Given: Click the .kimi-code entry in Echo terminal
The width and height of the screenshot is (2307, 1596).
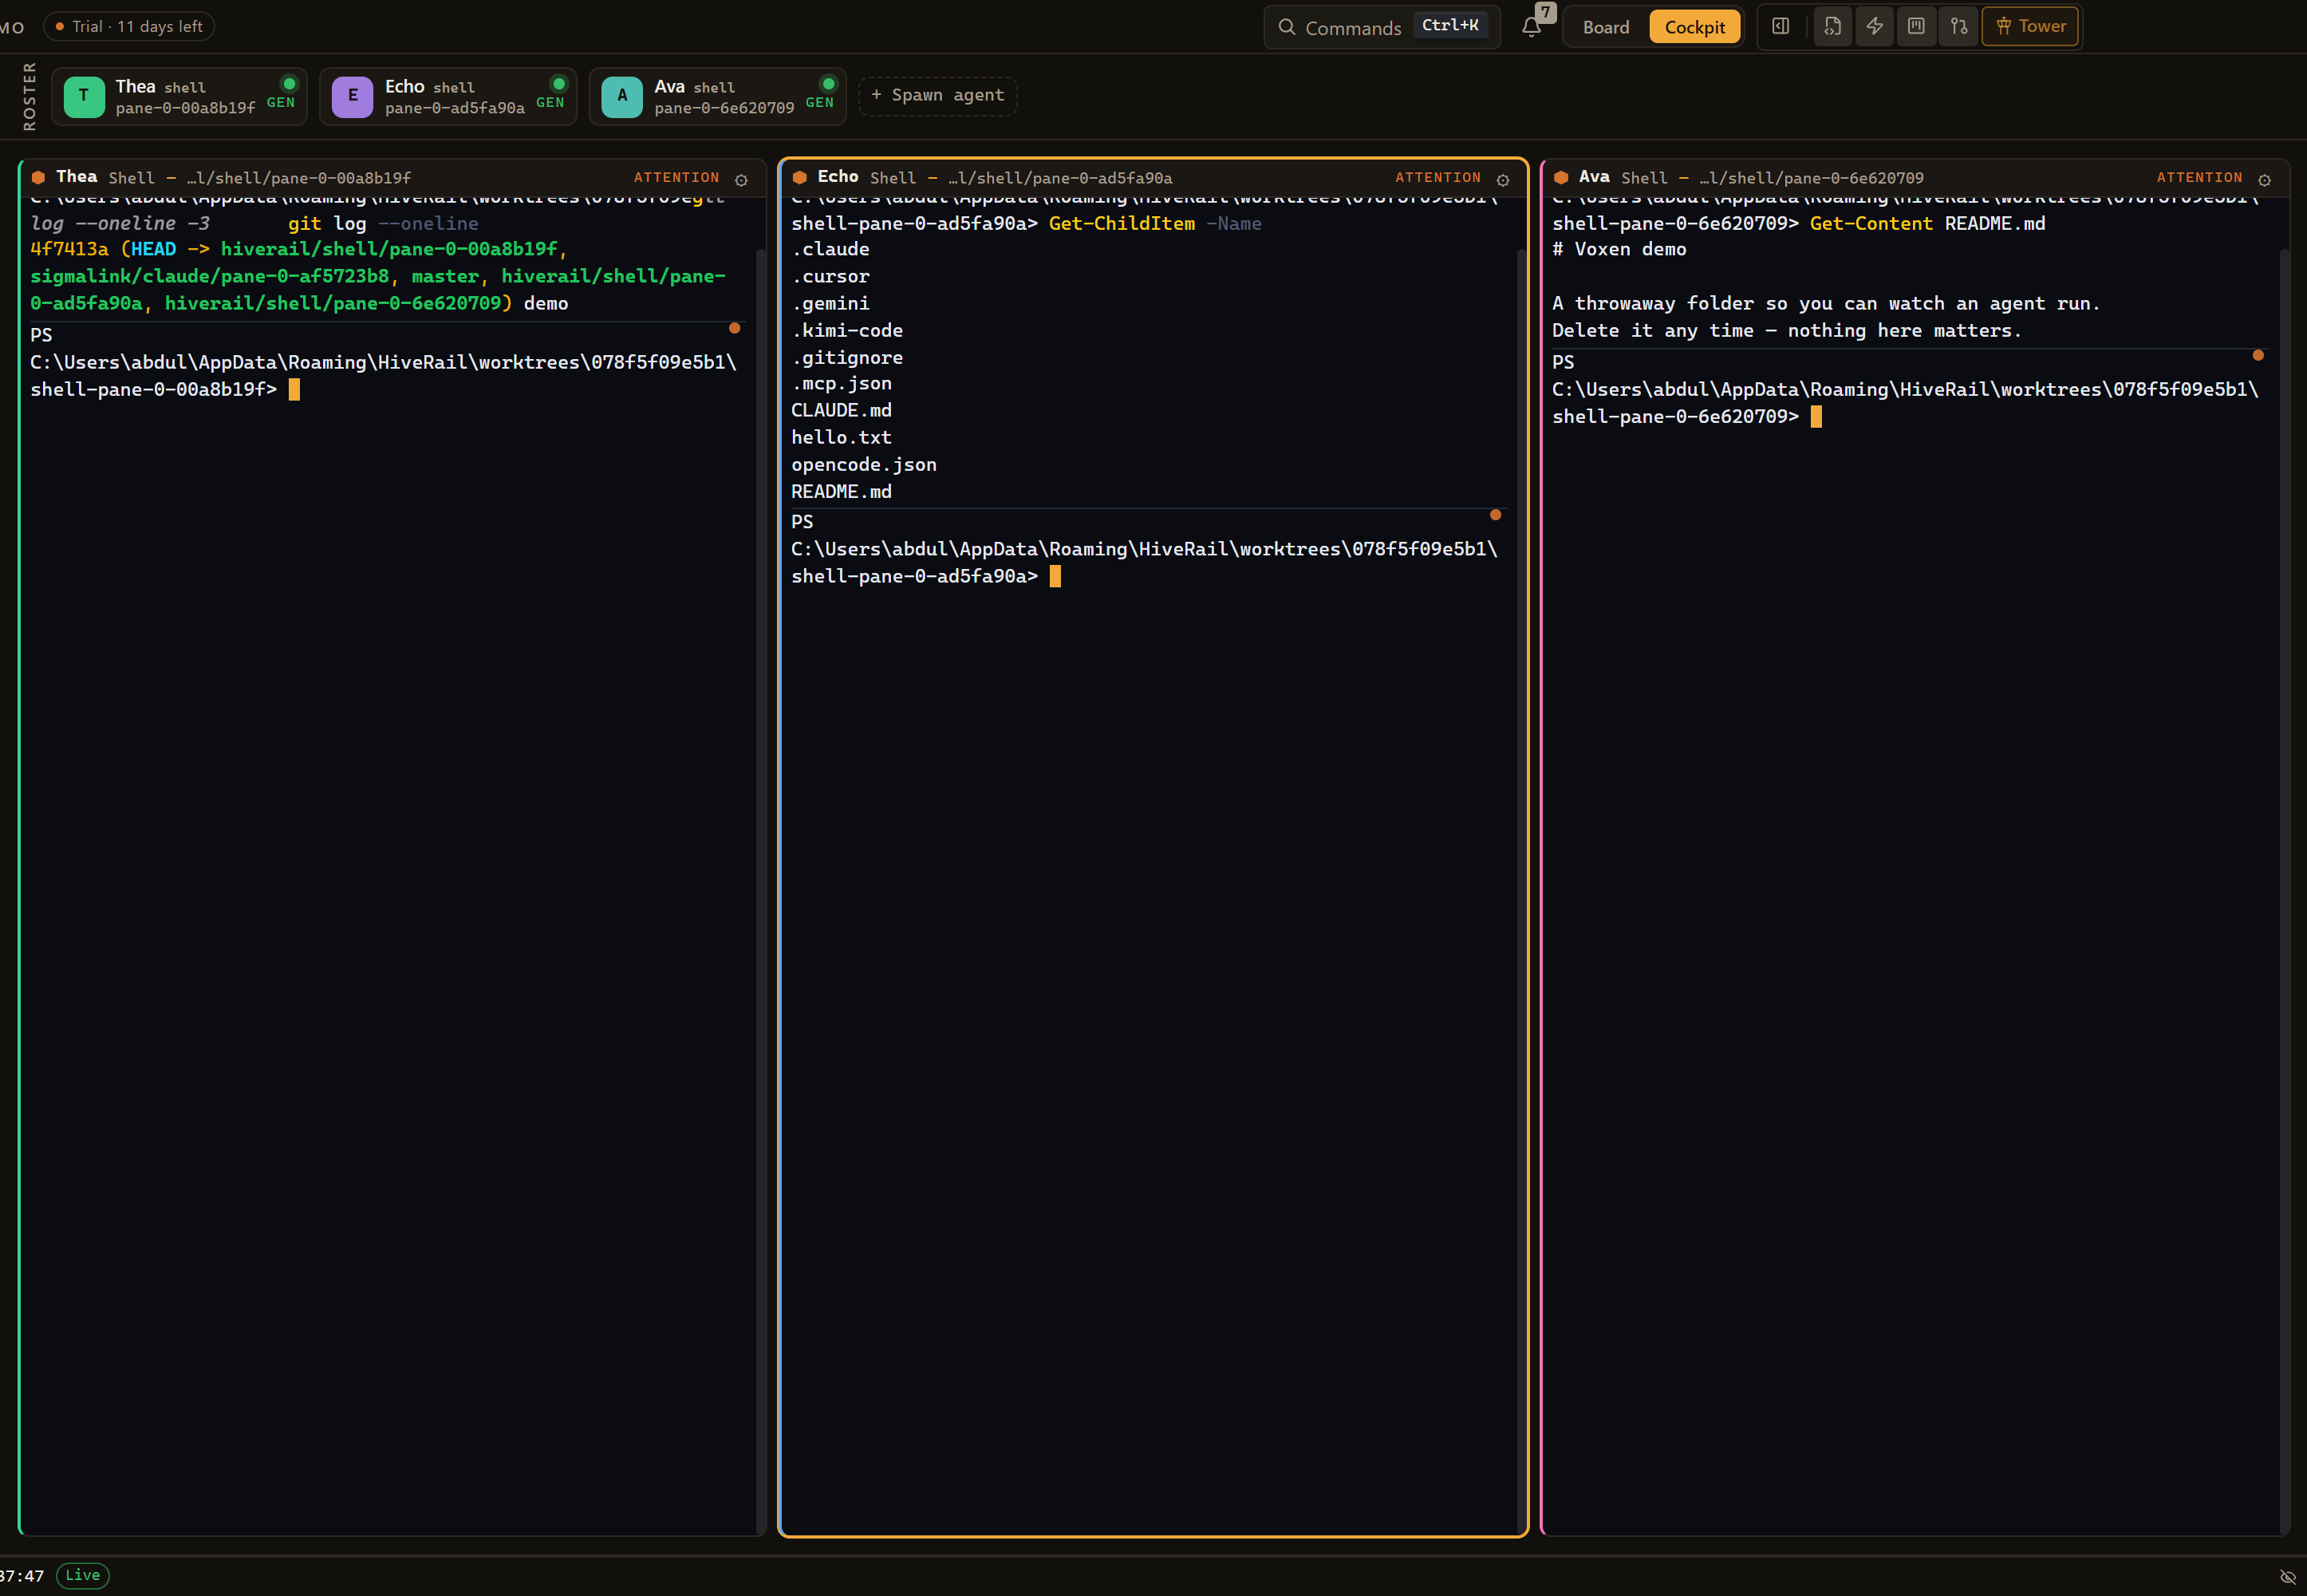Looking at the screenshot, I should pyautogui.click(x=846, y=331).
